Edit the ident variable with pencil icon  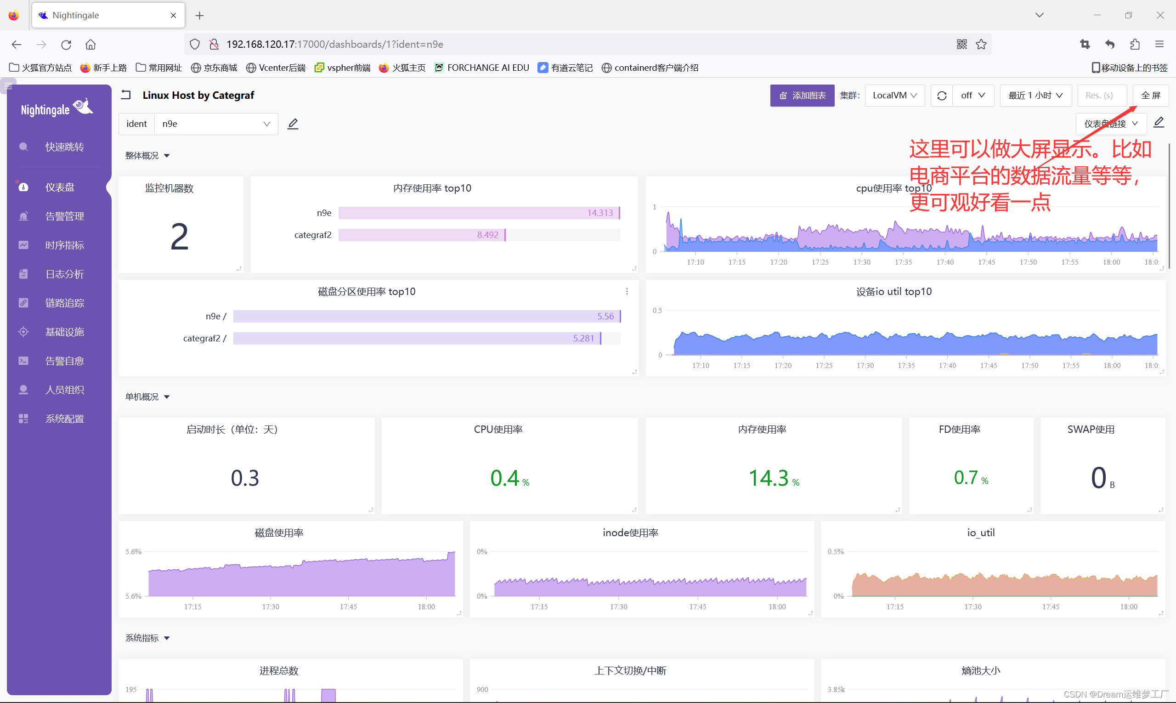coord(293,124)
